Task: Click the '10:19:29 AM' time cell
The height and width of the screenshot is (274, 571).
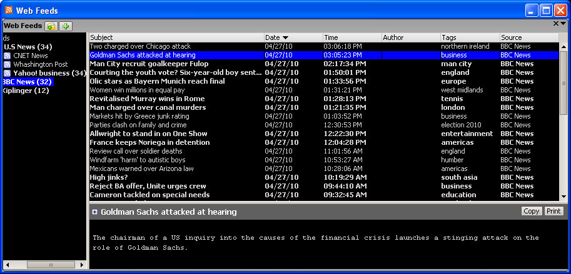Action: (345, 177)
